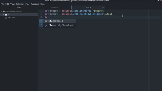Open the File menu
Viewport: 162px width, 91px height.
2,4
